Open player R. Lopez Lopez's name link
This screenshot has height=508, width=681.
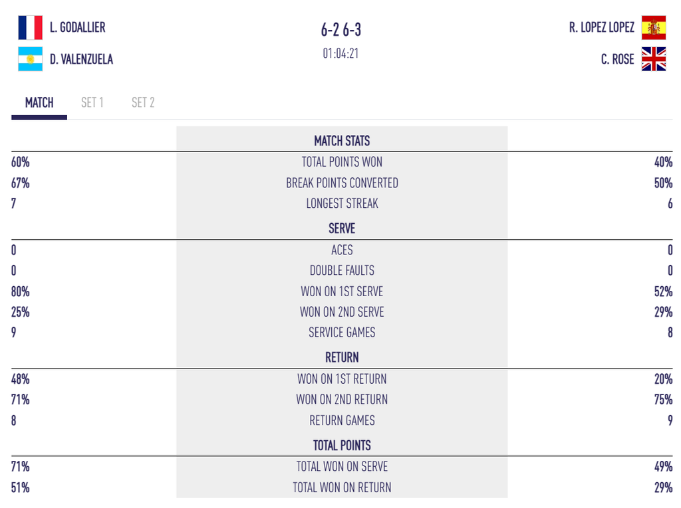coord(601,27)
